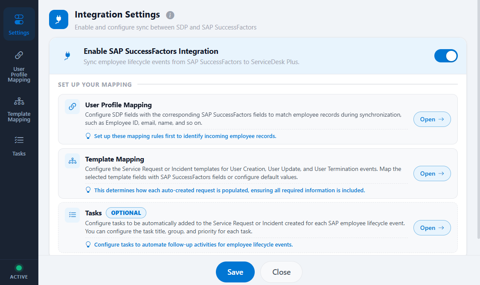The width and height of the screenshot is (480, 285).
Task: Disable the SAP SuccessFactors Integration toggle
Action: pyautogui.click(x=446, y=56)
